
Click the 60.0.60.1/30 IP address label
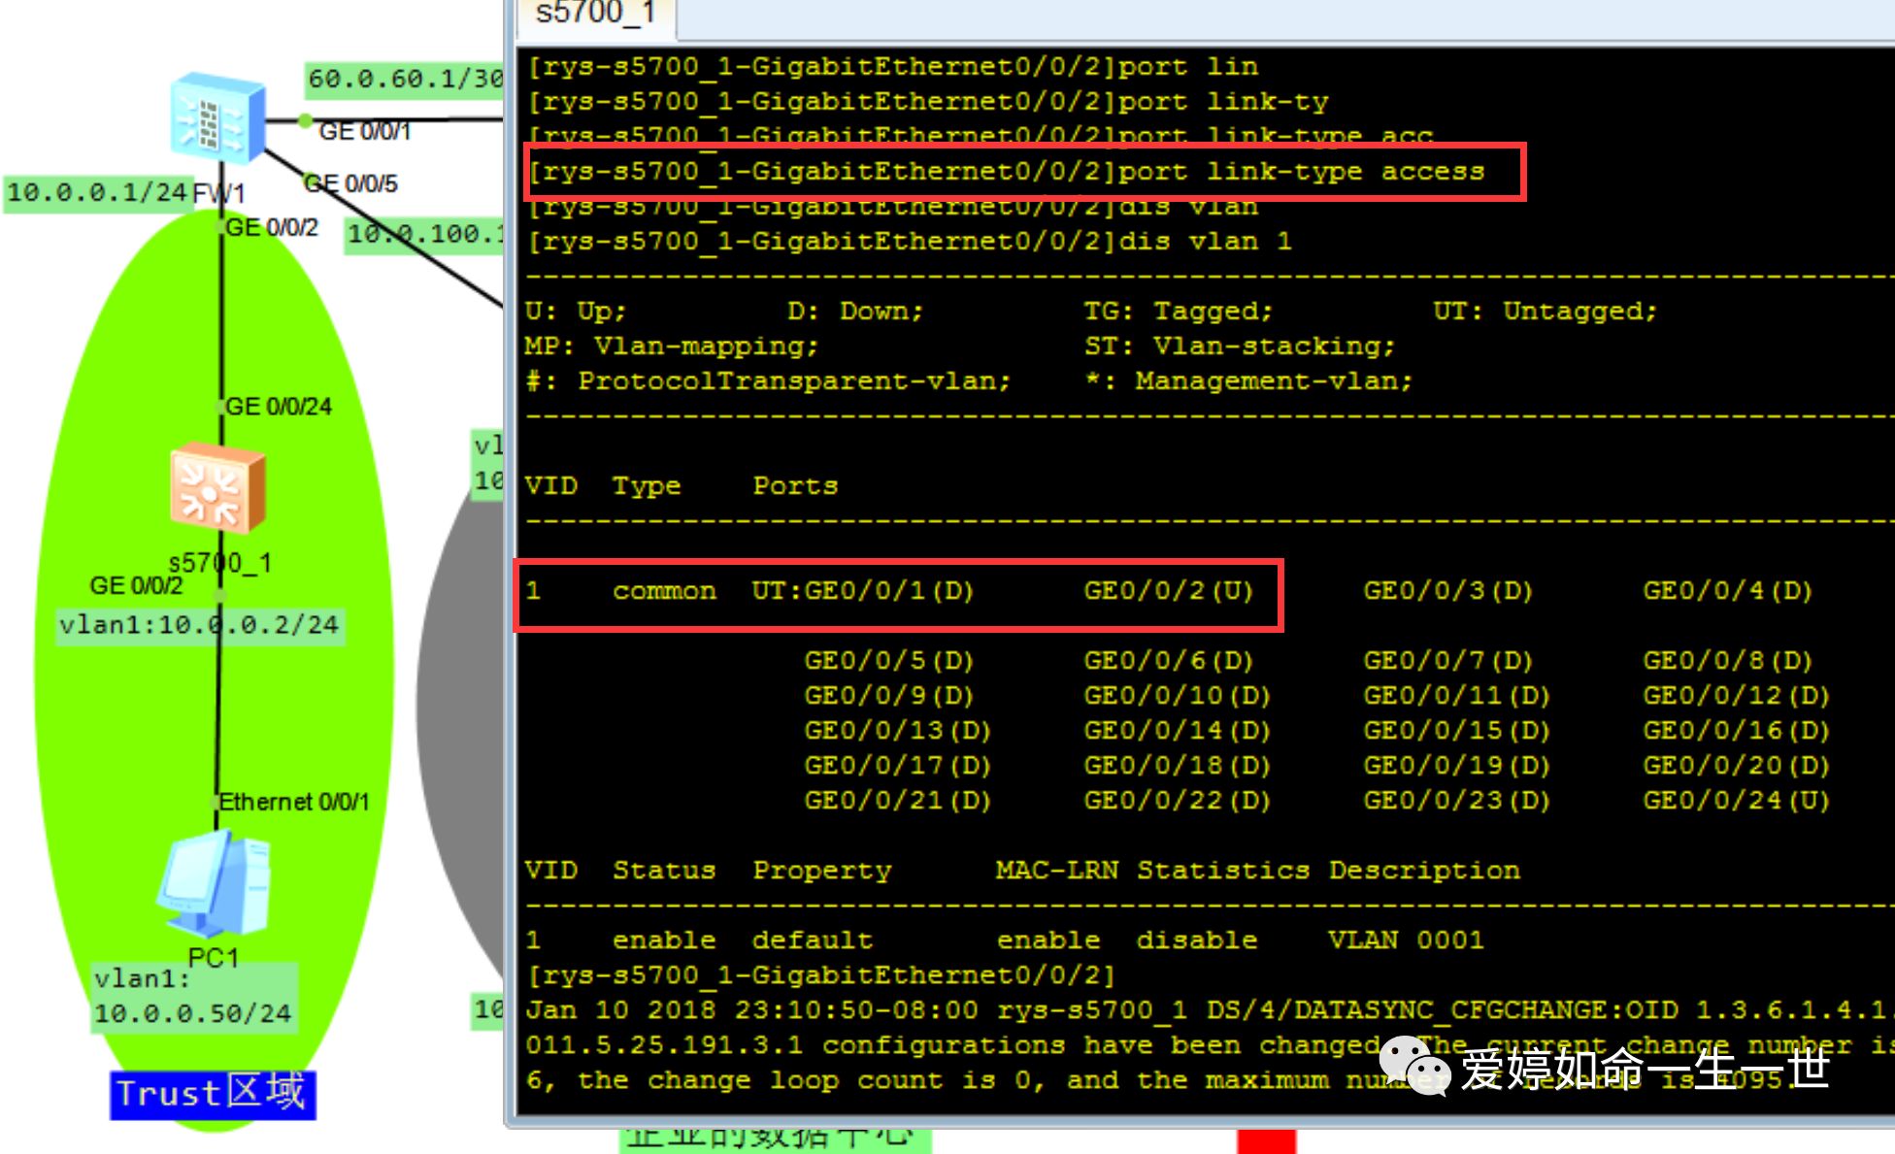tap(404, 79)
